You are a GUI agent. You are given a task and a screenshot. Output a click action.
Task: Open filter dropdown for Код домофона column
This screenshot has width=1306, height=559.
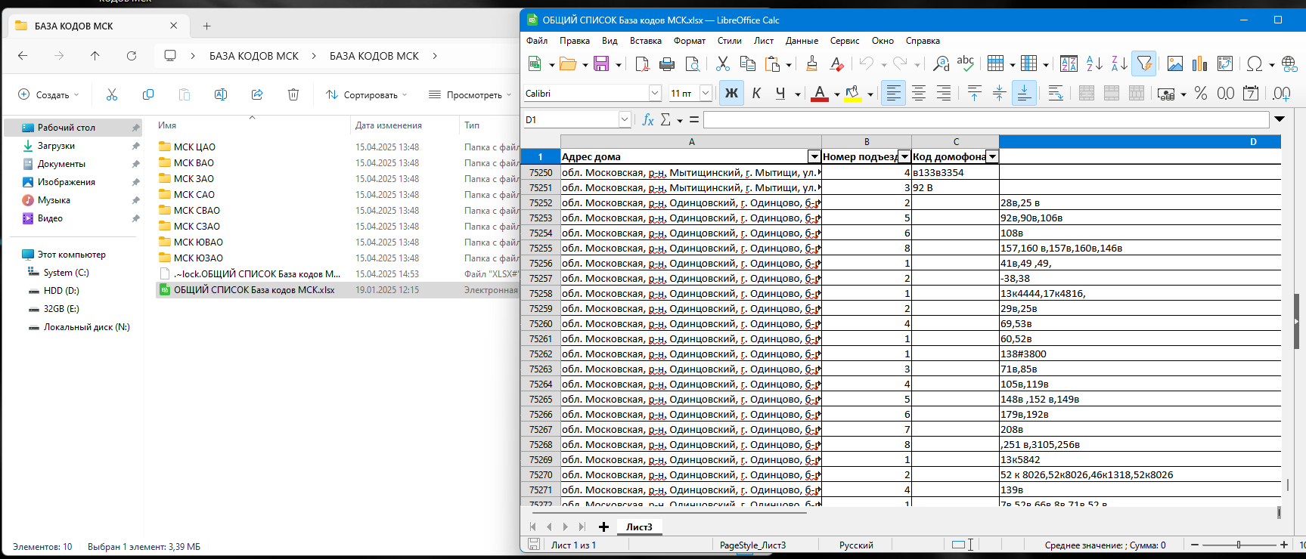point(992,156)
